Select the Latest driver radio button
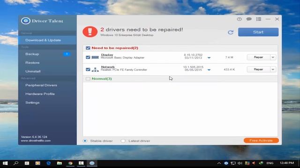300x168 pixels. pyautogui.click(x=123, y=141)
